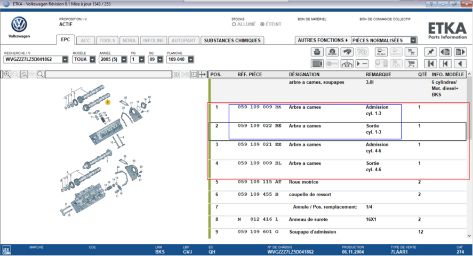Select the ALLUMÉ stocks radio button

(234, 25)
